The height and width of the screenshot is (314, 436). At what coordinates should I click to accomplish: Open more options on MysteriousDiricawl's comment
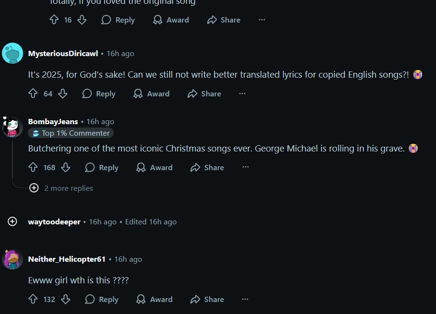[x=242, y=93]
